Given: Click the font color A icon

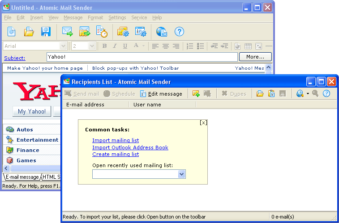Looking at the screenshot, I should click(x=136, y=46).
